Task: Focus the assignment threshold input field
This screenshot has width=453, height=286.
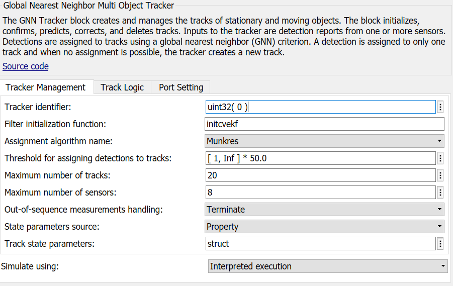Action: (320, 158)
